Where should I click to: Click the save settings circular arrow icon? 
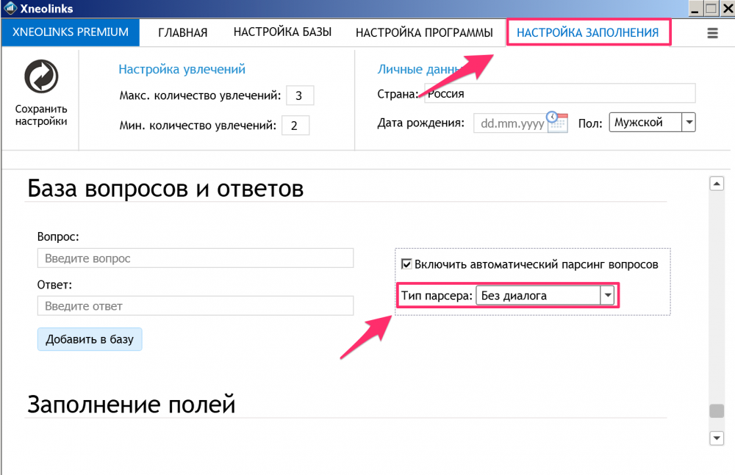[x=41, y=76]
